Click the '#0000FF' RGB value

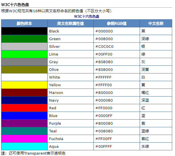(x=104, y=116)
